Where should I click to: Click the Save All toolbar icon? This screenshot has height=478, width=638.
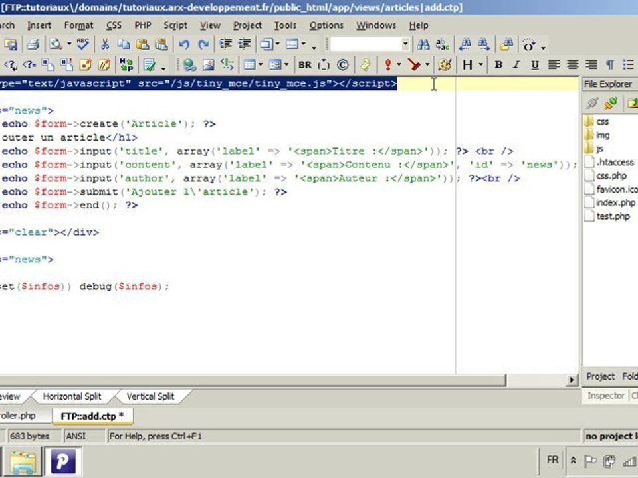pyautogui.click(x=11, y=44)
